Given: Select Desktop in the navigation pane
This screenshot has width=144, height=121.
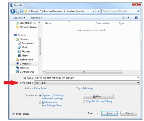Looking at the screenshot, I should [20, 35].
